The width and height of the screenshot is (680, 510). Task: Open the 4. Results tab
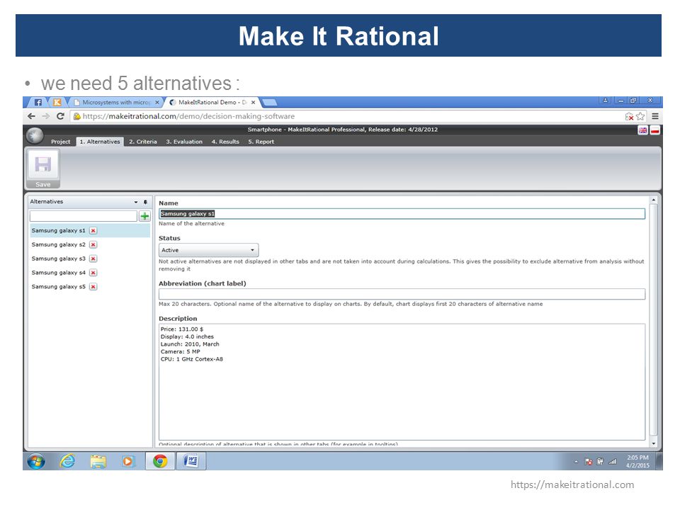click(x=225, y=142)
